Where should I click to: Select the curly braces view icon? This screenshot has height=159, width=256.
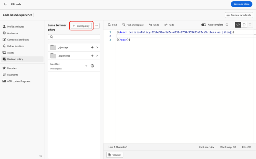[x=244, y=25]
